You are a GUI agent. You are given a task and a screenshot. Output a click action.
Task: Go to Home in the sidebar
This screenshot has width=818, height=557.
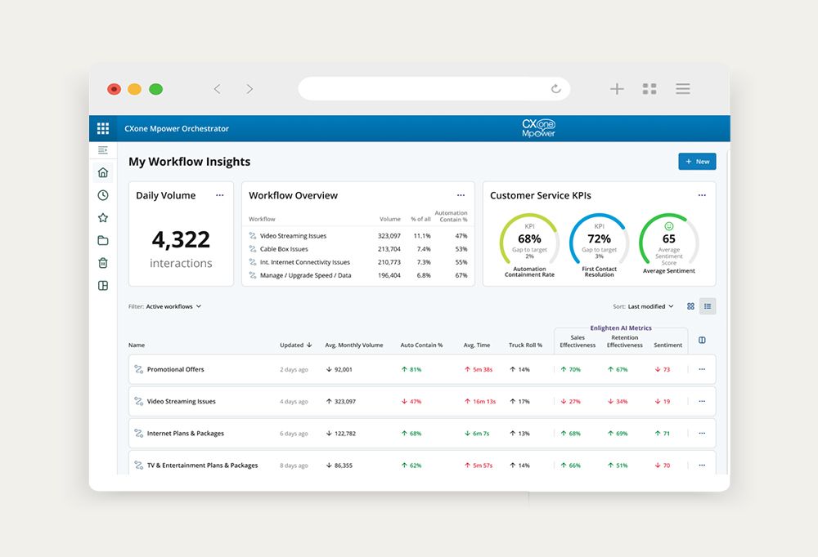[x=103, y=172]
